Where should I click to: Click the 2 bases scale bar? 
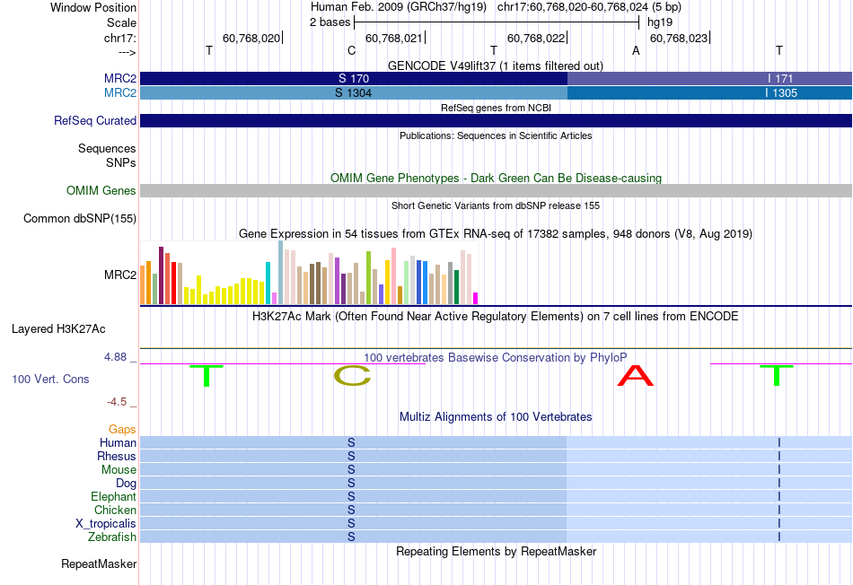pyautogui.click(x=497, y=22)
